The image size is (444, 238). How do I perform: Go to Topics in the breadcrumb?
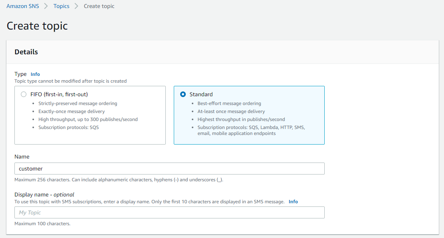click(x=61, y=6)
